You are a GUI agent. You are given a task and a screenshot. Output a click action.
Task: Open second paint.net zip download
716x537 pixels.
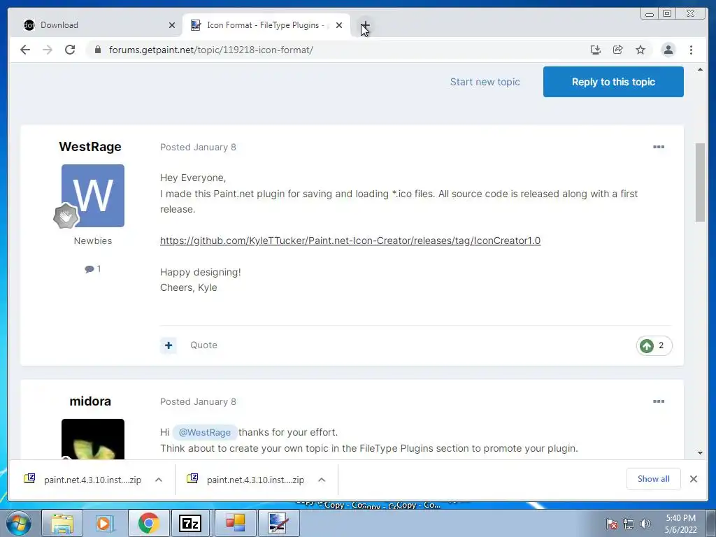pyautogui.click(x=245, y=480)
